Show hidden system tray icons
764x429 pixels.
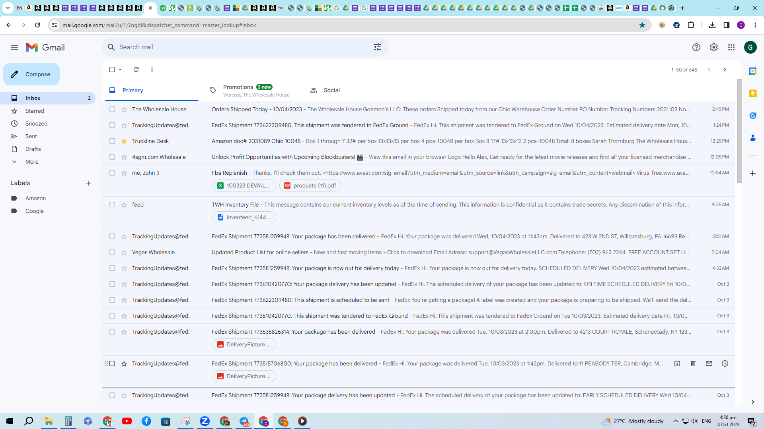tap(675, 421)
